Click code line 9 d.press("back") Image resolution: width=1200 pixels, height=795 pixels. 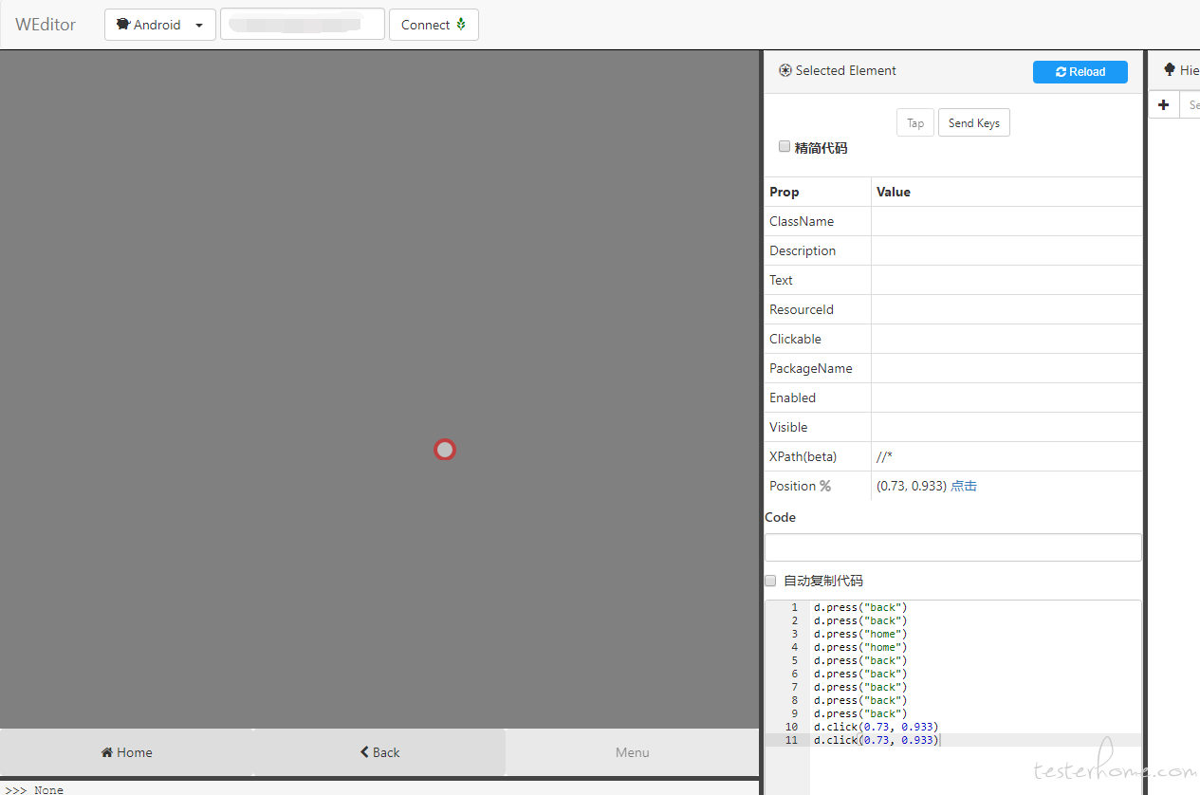860,713
